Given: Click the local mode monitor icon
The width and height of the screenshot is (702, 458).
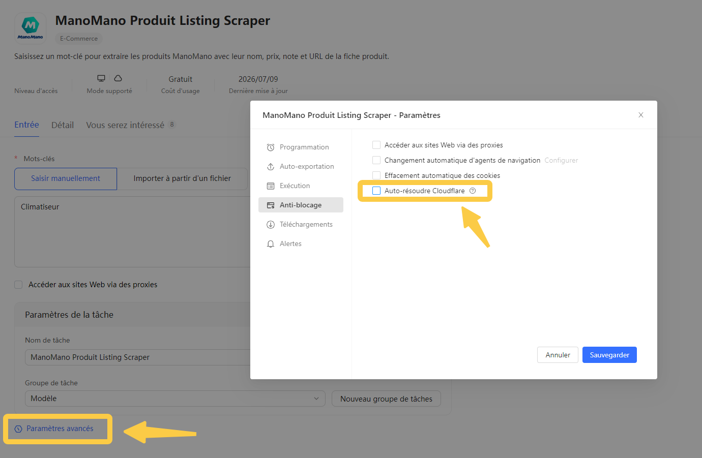Looking at the screenshot, I should [x=101, y=78].
